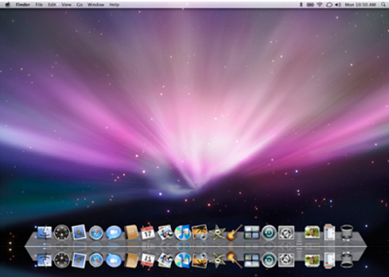Open the Trash in the Dock
The height and width of the screenshot is (277, 389).
pos(346,233)
